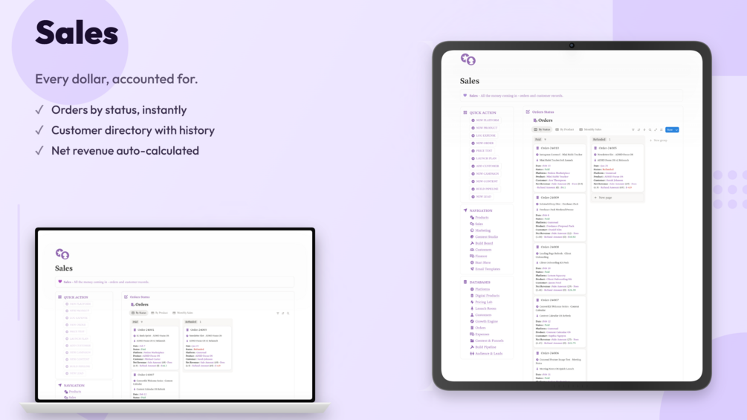Click the Build Board hammer icon in tablet Navigation
This screenshot has width=747, height=420.
[472, 243]
